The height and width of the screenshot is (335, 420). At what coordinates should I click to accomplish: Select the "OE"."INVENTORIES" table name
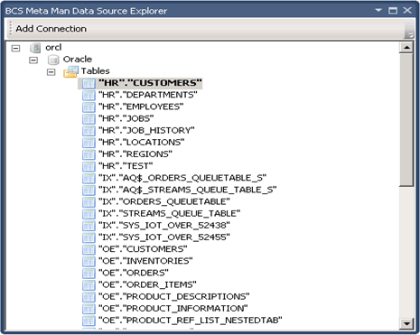point(145,261)
